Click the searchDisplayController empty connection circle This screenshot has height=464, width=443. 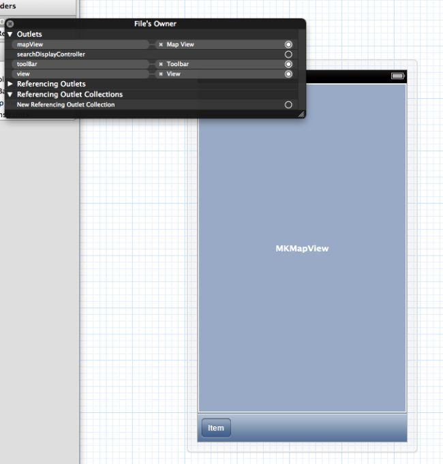288,54
